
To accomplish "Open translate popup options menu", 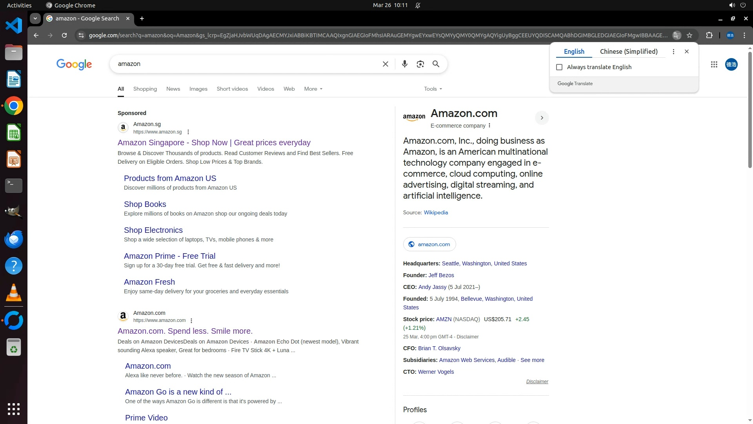I will (x=673, y=51).
